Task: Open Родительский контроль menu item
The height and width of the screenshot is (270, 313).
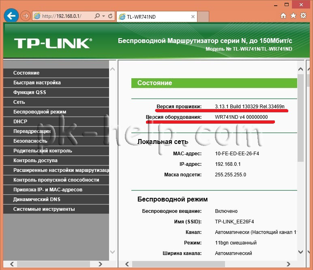Action: pos(56,151)
